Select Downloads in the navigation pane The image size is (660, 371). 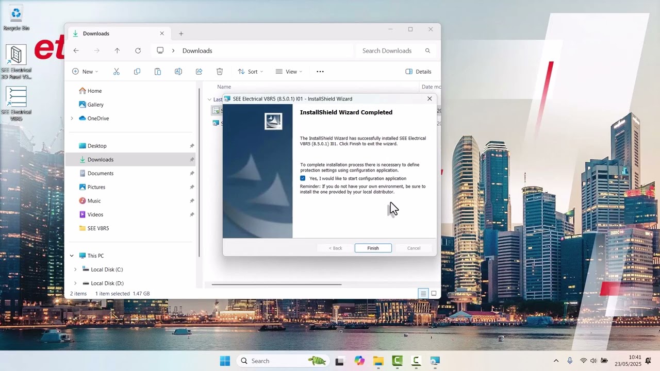pos(101,160)
